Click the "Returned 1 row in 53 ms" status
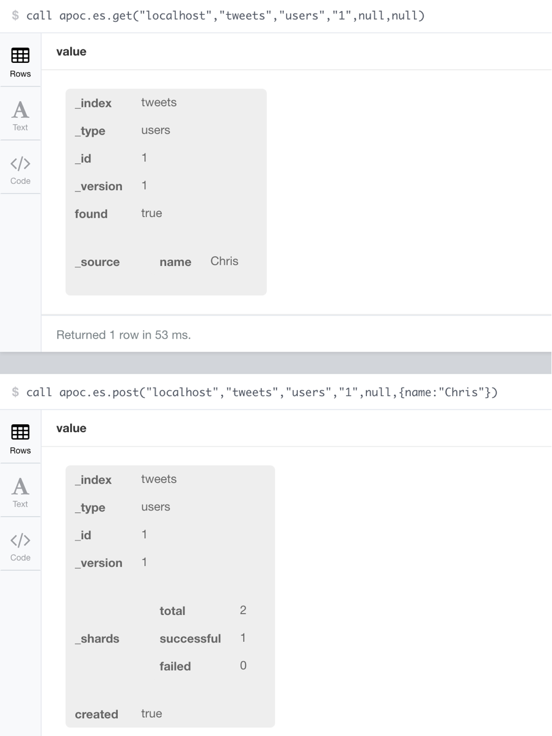 pyautogui.click(x=123, y=334)
